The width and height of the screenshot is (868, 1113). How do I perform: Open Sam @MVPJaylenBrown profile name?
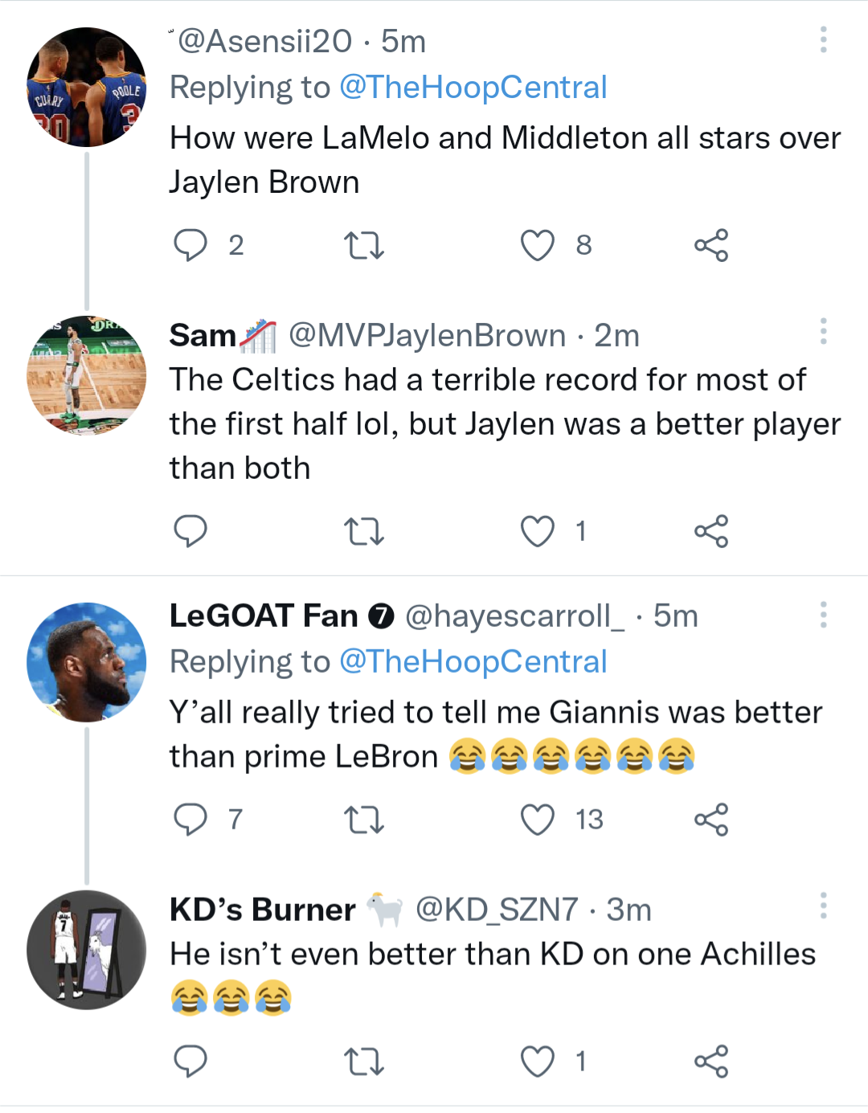(x=203, y=336)
